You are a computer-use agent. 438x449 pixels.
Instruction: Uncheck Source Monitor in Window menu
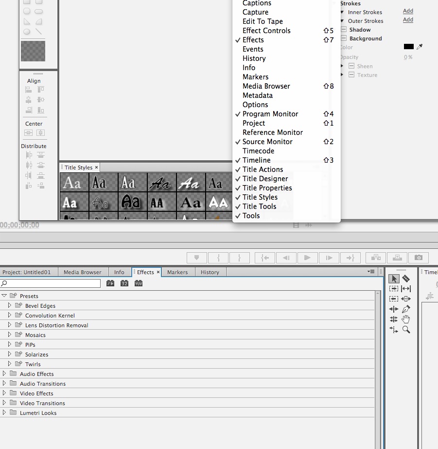286,141
